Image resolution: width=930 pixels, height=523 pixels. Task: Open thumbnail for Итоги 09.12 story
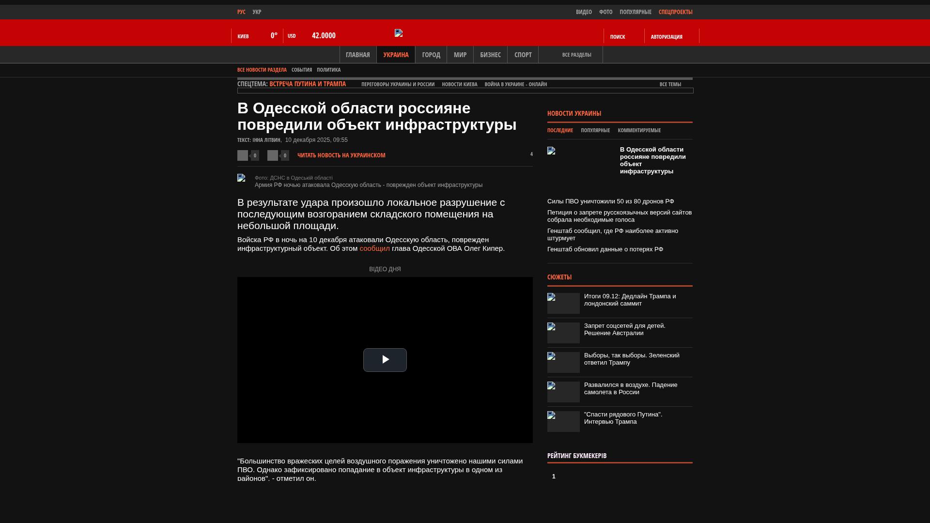pyautogui.click(x=563, y=303)
